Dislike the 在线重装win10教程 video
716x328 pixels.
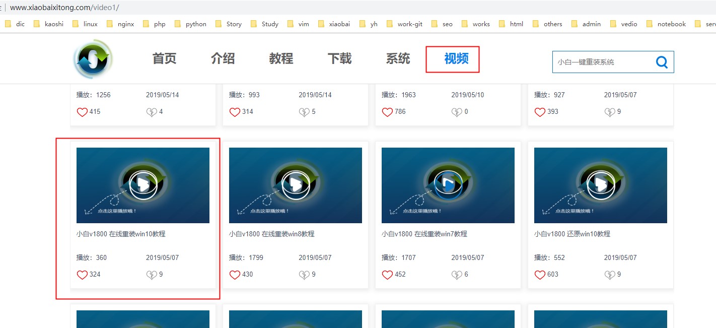pyautogui.click(x=152, y=275)
